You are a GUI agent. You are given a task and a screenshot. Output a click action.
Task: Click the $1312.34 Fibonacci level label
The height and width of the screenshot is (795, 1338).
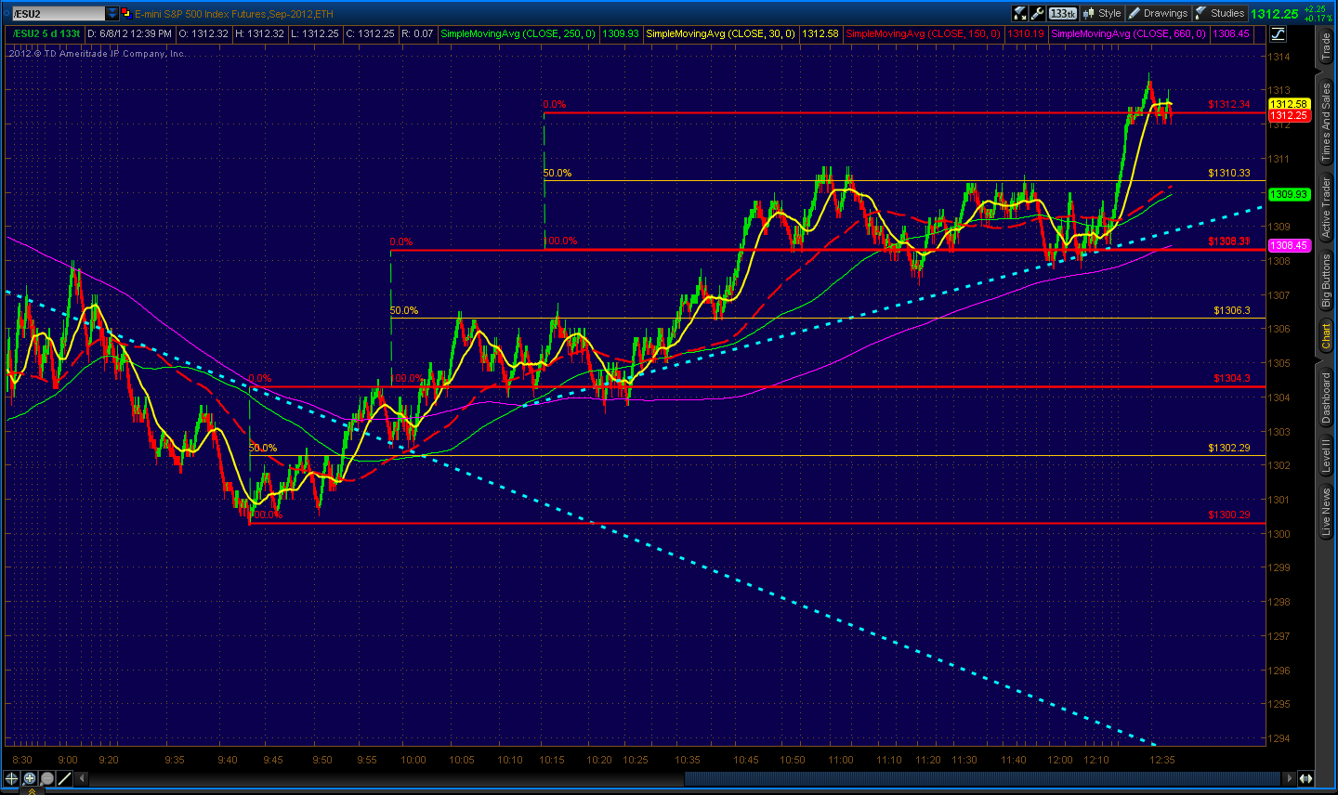click(1229, 104)
